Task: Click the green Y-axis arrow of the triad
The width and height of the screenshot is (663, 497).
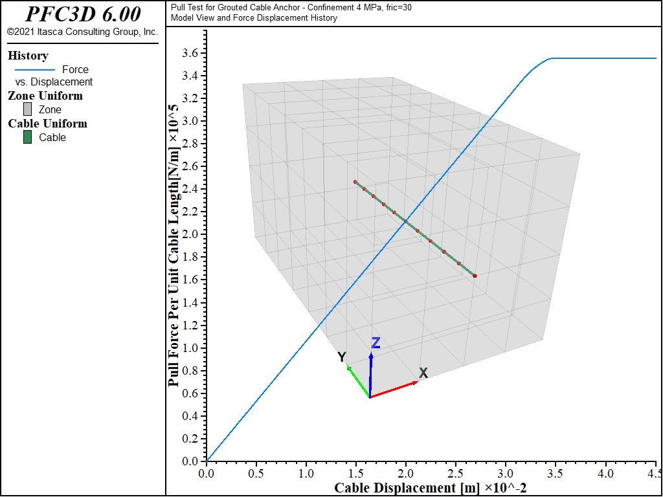Action: click(359, 382)
